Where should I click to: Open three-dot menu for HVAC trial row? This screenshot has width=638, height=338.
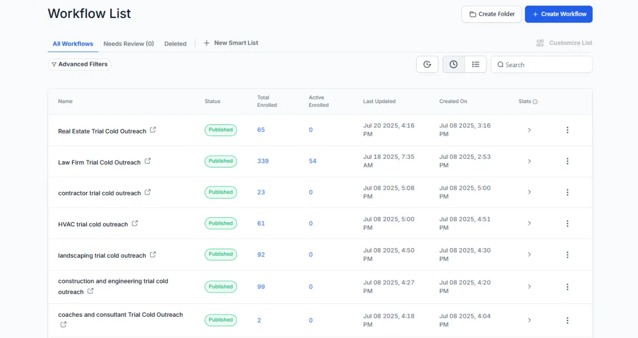[567, 223]
